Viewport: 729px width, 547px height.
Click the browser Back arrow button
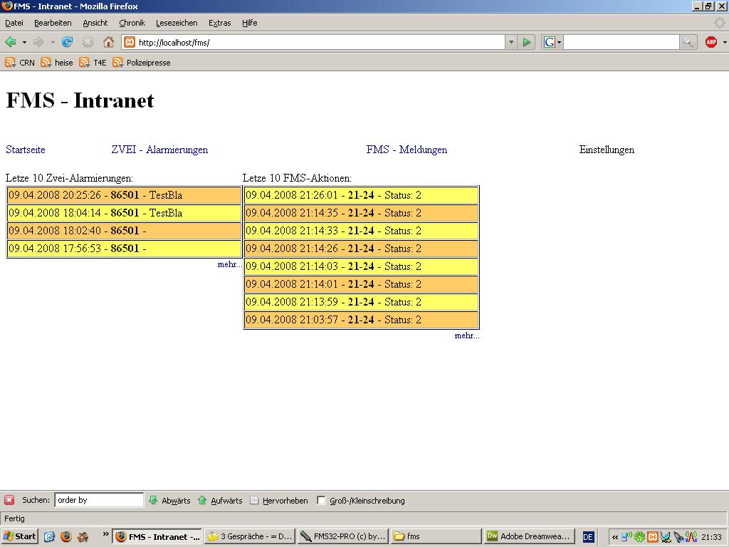pyautogui.click(x=11, y=42)
